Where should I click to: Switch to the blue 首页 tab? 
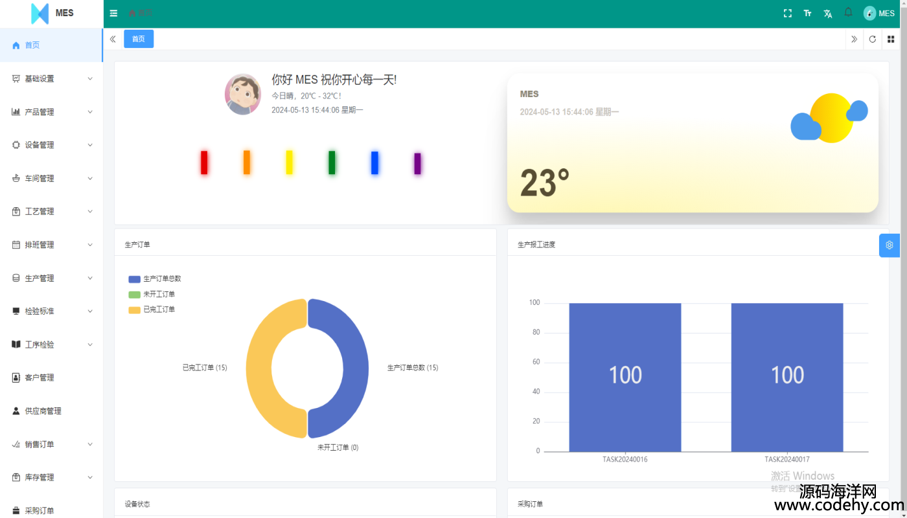point(139,39)
